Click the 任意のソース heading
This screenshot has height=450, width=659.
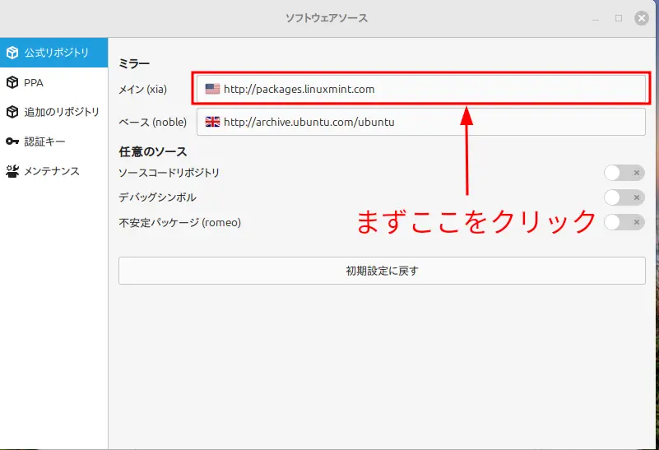click(153, 151)
